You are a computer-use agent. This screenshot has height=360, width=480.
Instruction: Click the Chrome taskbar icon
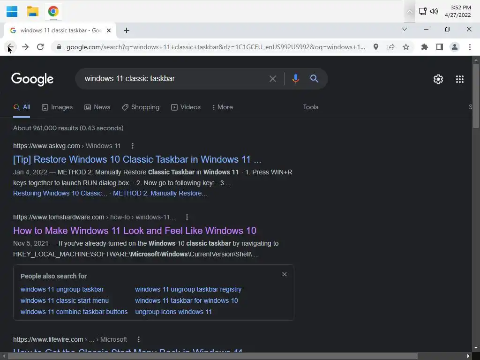click(x=53, y=11)
